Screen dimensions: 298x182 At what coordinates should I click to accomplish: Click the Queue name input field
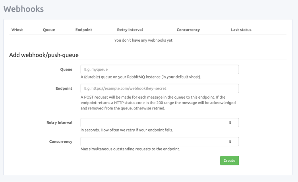click(159, 69)
